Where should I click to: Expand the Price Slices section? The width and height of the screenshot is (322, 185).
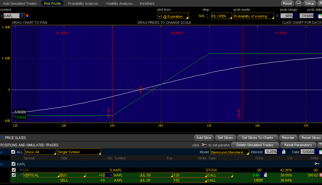[x=3, y=138]
